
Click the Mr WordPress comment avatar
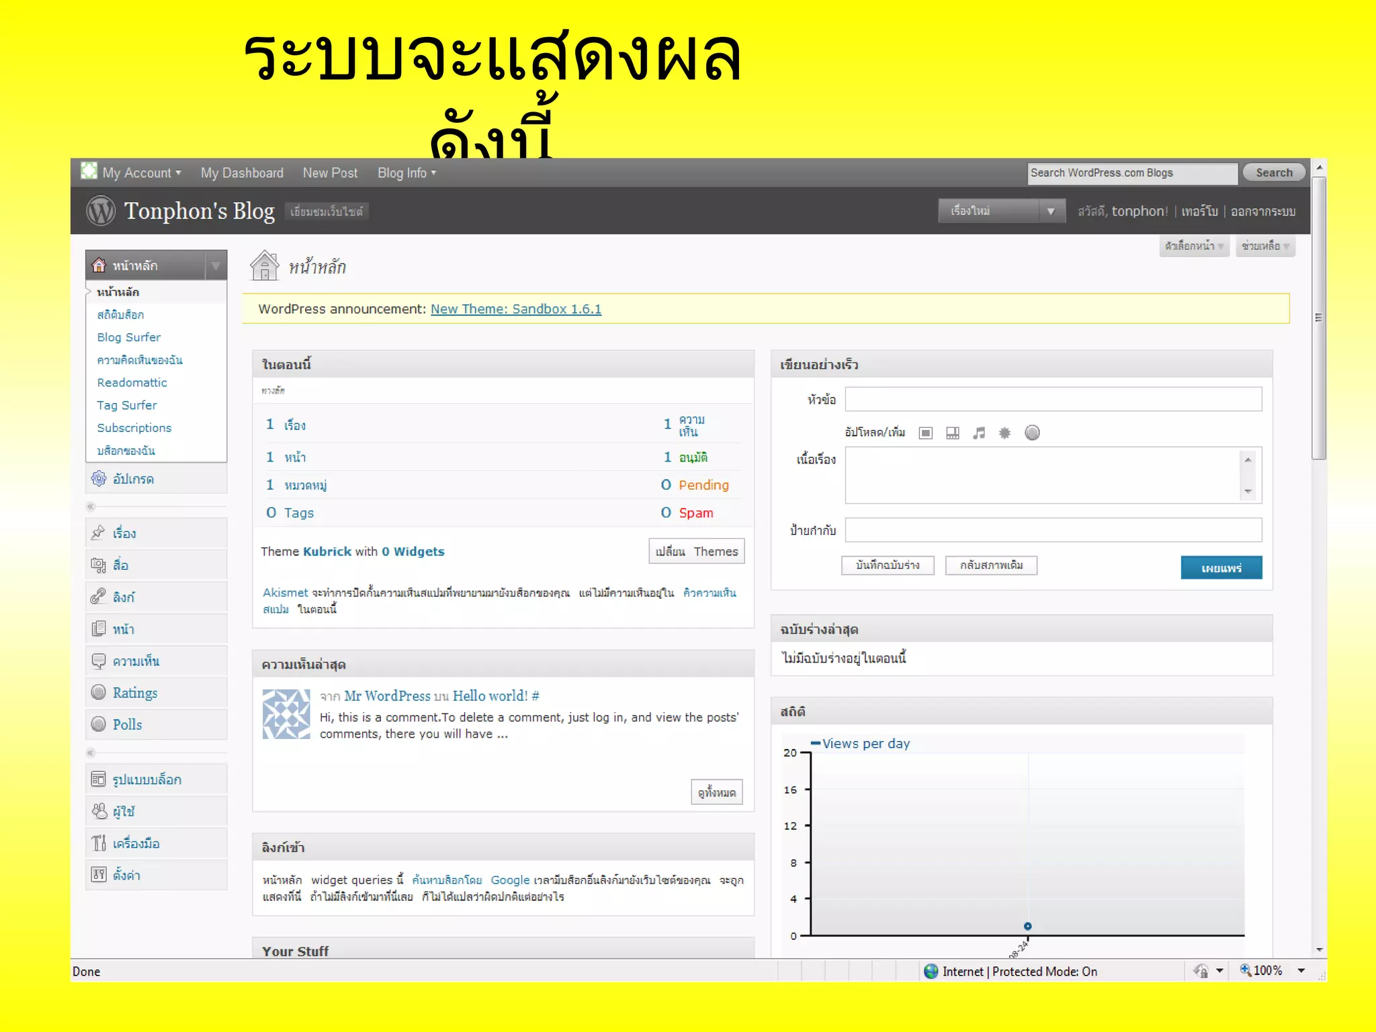pyautogui.click(x=286, y=714)
